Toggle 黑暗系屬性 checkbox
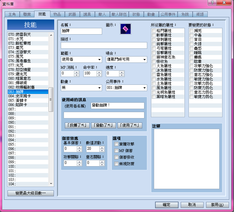The image size is (234, 212). pyautogui.click(x=154, y=97)
